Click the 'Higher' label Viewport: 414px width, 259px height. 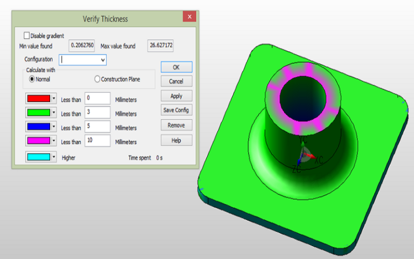pos(68,158)
